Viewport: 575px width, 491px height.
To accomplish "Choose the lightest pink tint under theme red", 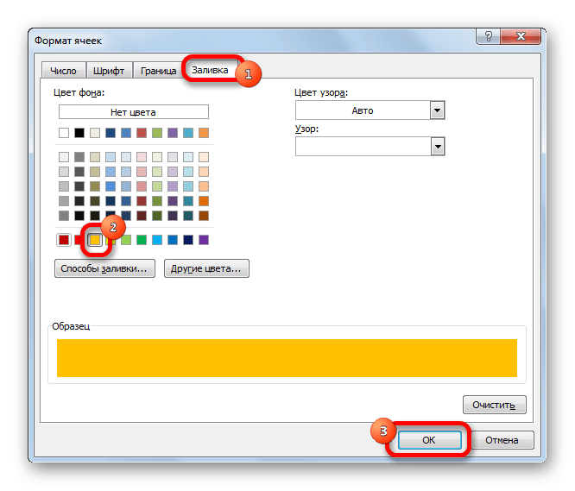I will coord(142,157).
